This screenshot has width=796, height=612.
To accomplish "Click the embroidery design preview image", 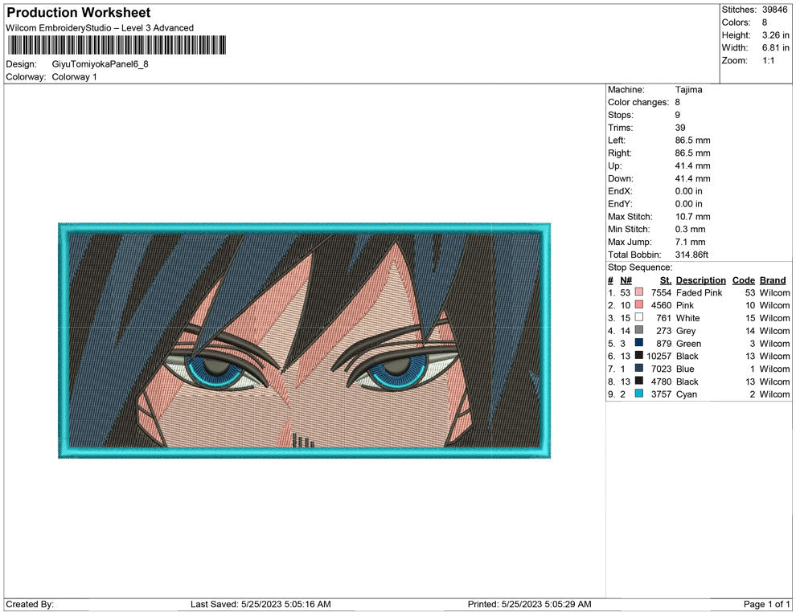I will [x=305, y=341].
